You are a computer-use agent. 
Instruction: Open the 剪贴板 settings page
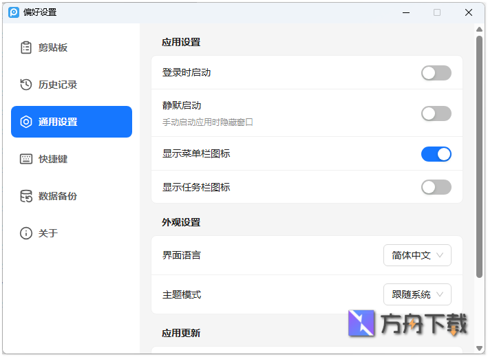coord(72,47)
